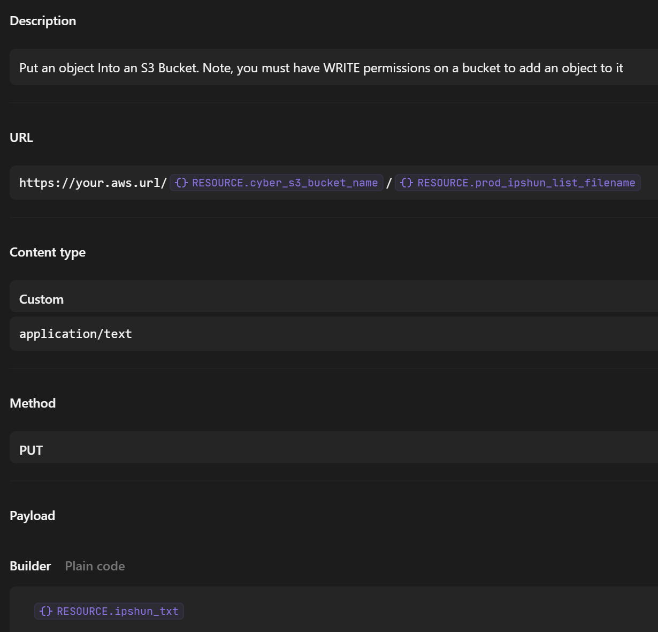This screenshot has width=658, height=632.
Task: Click the URL section heading
Action: point(21,138)
